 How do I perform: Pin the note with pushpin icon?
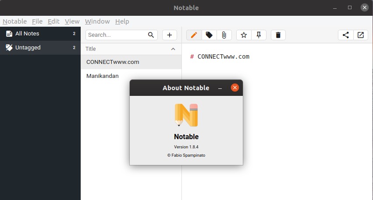(259, 35)
